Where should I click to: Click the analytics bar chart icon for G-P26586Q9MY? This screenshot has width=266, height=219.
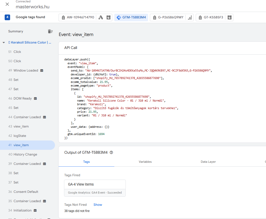click(x=190, y=17)
